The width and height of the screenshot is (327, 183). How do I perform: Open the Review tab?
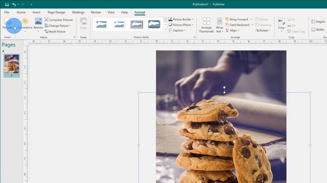96,12
